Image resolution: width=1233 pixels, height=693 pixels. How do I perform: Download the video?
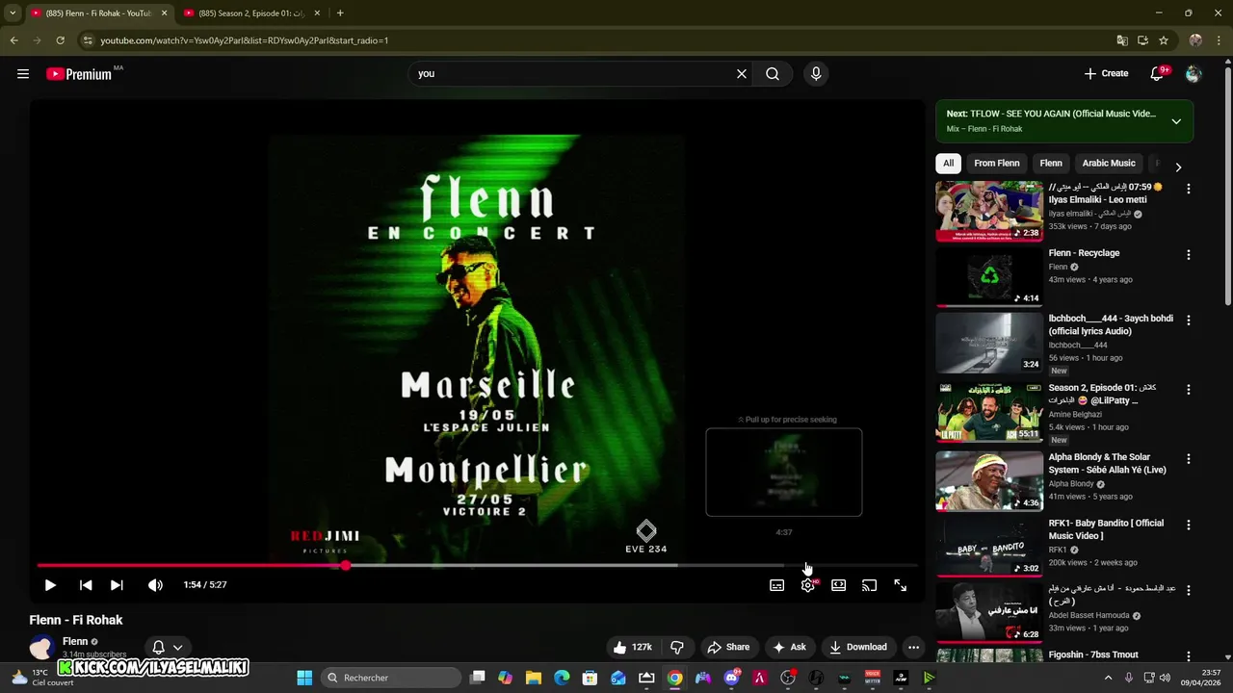tap(858, 648)
